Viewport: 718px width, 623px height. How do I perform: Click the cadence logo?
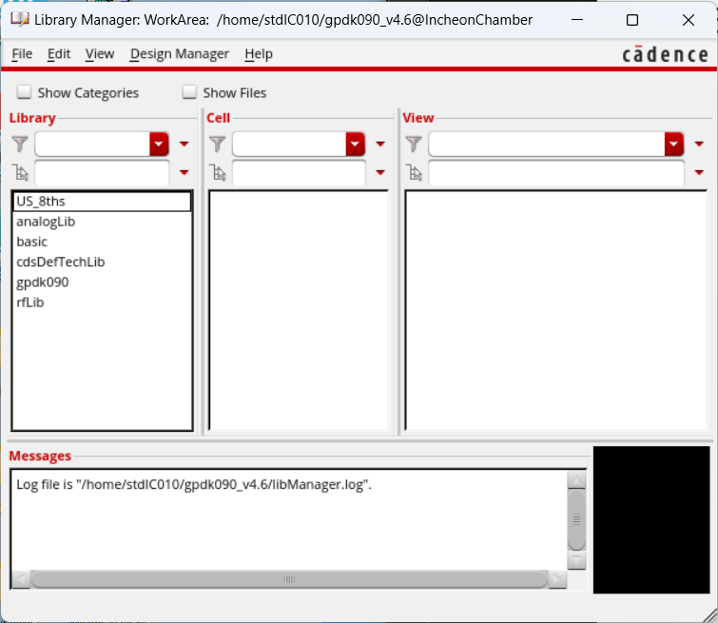665,54
